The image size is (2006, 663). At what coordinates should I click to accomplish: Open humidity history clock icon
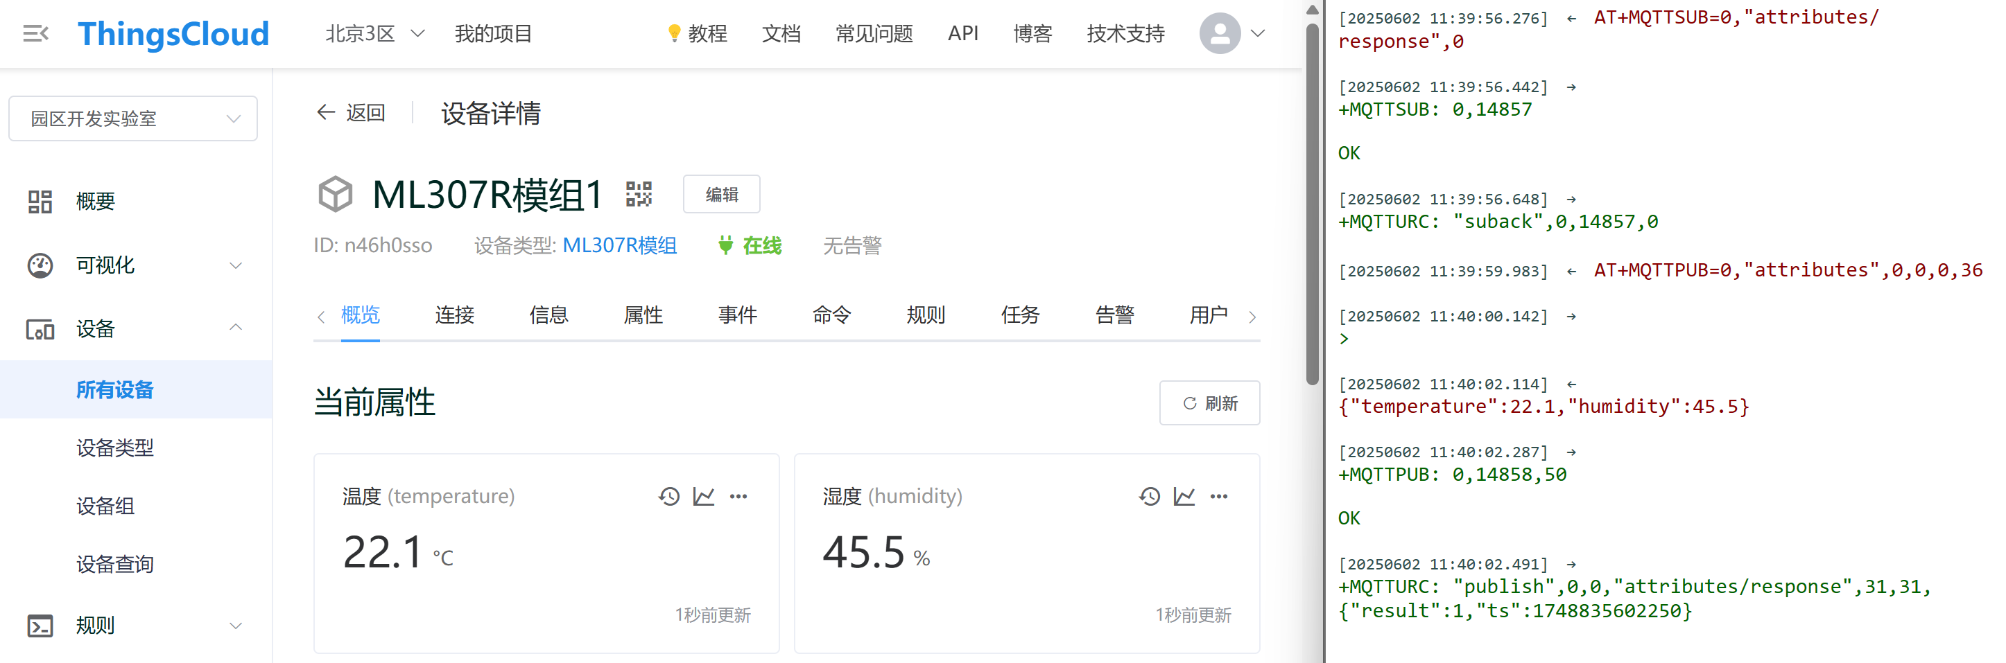click(x=1150, y=497)
